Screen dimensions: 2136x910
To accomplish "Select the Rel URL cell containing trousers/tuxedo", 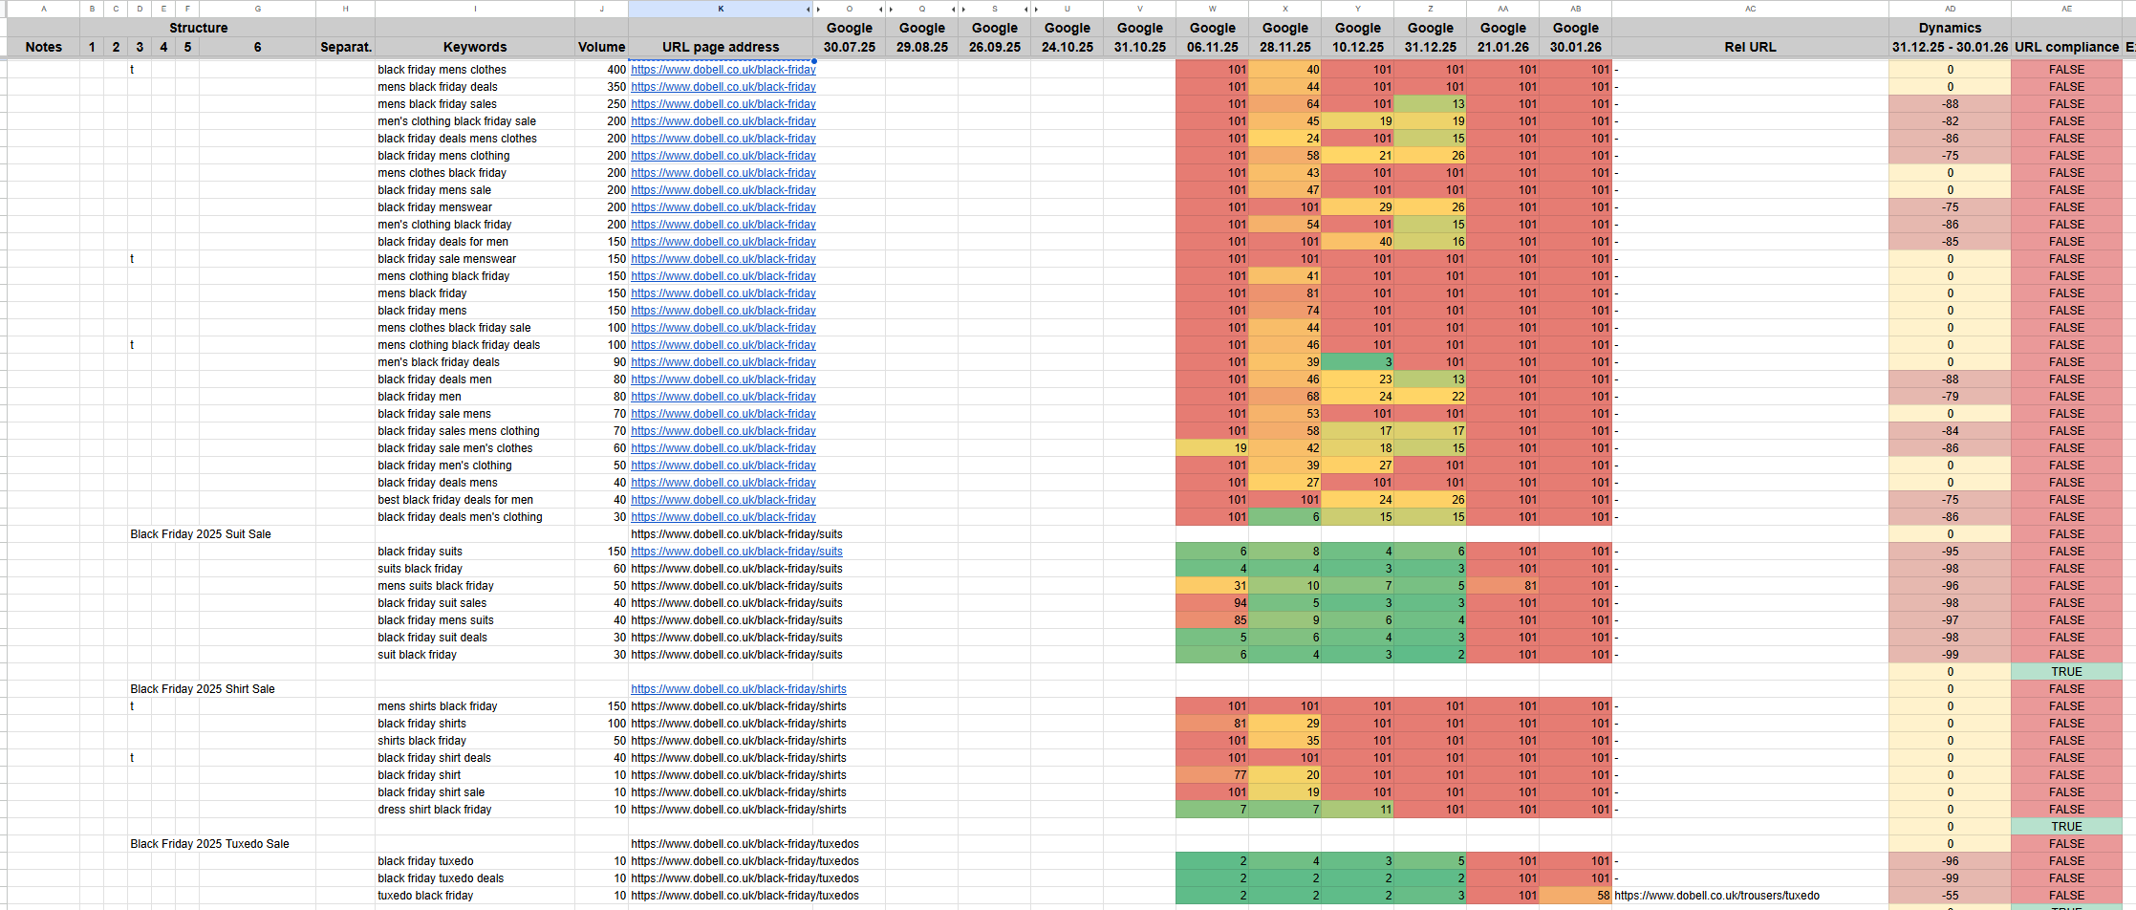I will (x=1716, y=896).
